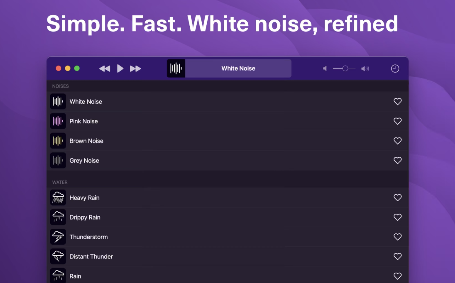Click the waveform icon in the now-playing bar
This screenshot has width=455, height=283.
[x=176, y=68]
